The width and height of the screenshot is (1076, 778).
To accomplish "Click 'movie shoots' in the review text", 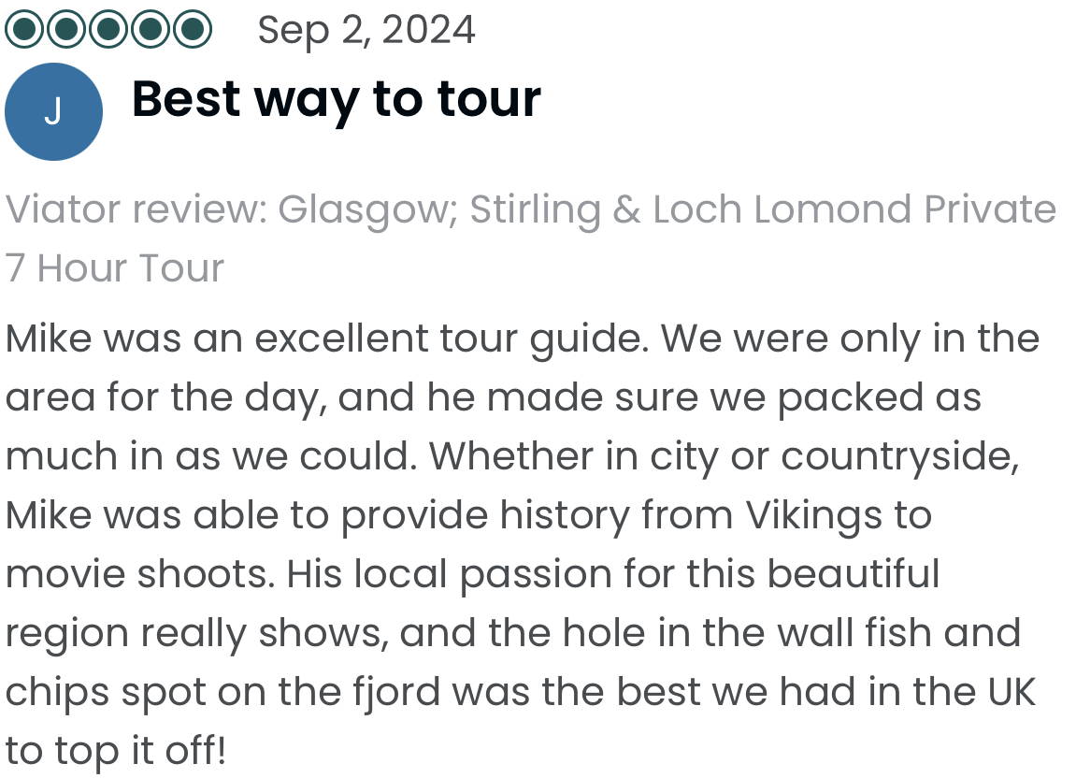I will click(140, 574).
